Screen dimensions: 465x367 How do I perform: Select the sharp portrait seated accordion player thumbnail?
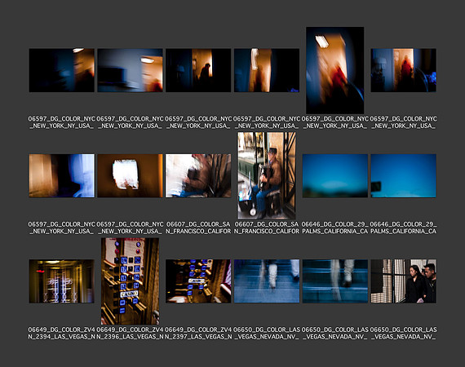coord(267,175)
